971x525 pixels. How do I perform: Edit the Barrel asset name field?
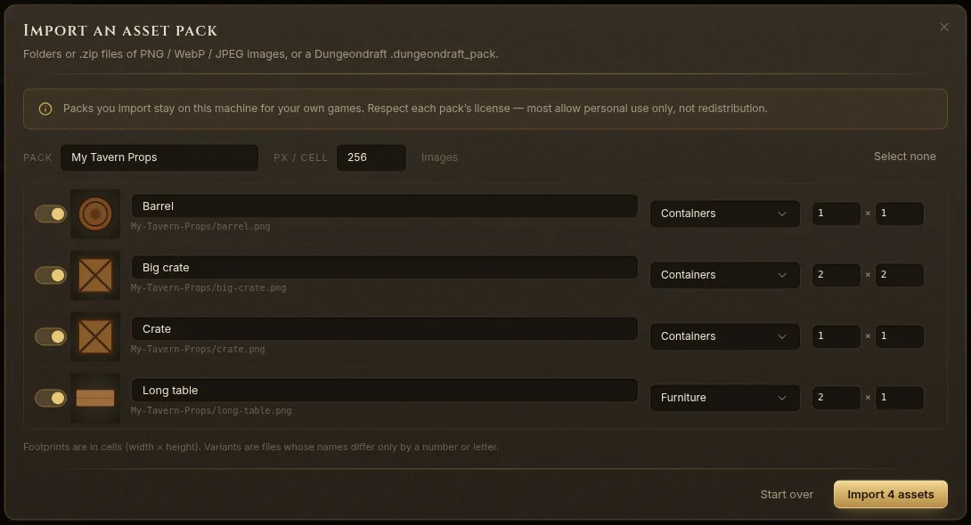point(385,206)
